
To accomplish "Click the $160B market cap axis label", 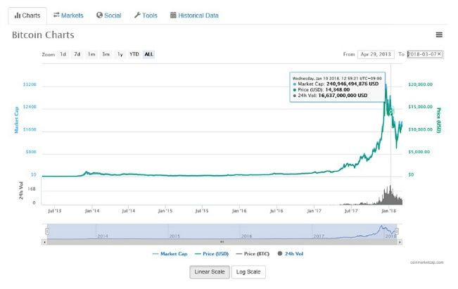I will pyautogui.click(x=30, y=129).
